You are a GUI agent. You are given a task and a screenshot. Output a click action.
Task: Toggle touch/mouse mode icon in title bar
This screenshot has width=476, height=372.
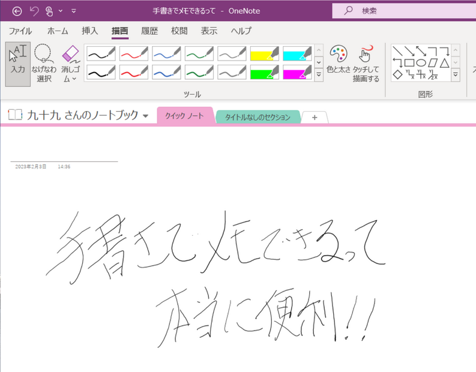[x=49, y=11]
